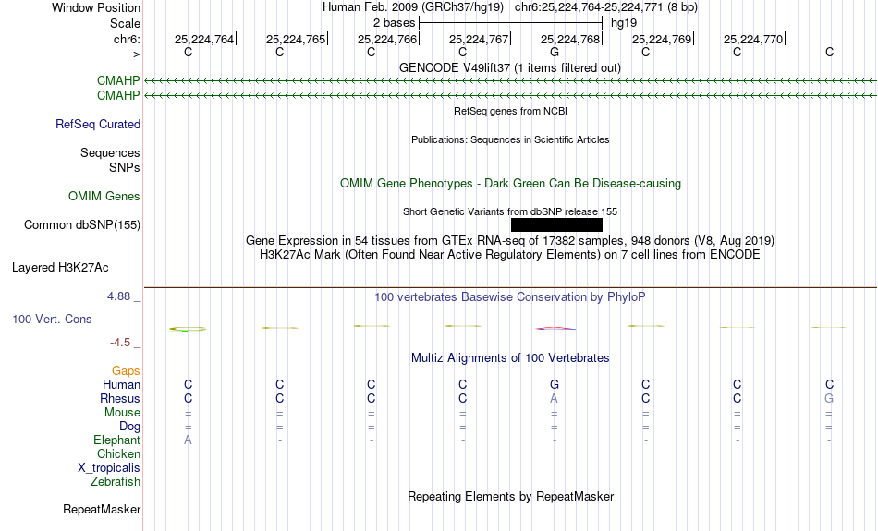
Task: Click the RepeatMasker track label
Action: 102,509
